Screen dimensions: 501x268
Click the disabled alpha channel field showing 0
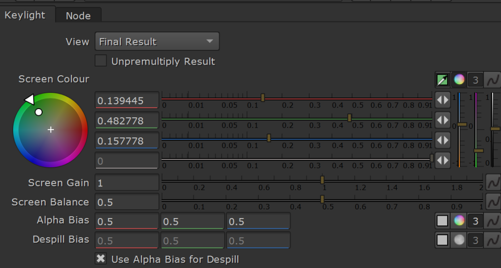click(127, 160)
